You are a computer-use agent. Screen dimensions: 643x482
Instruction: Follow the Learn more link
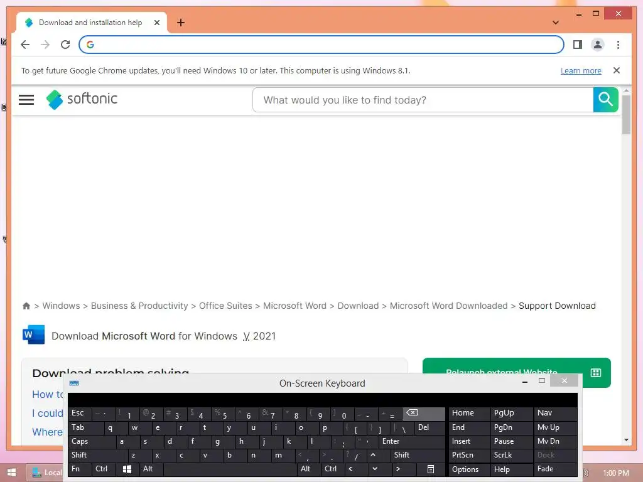581,70
